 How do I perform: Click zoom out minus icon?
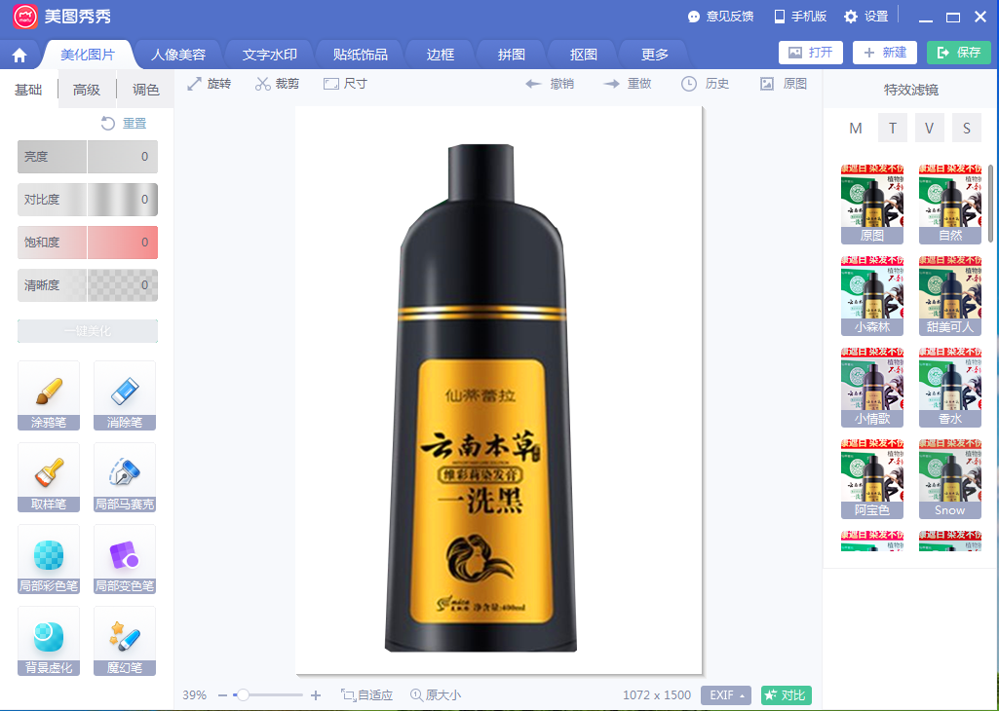(x=222, y=695)
